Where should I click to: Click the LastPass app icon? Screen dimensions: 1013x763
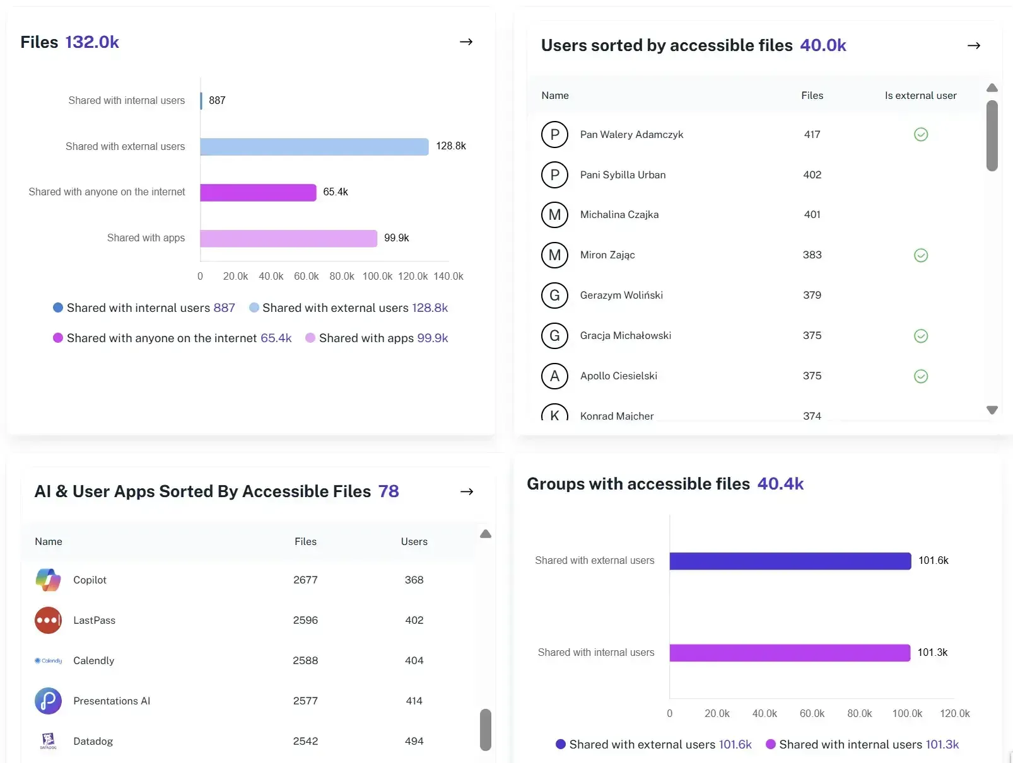coord(47,620)
